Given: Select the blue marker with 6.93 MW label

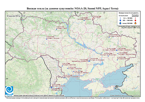Looking at the screenshot, I should pyautogui.click(x=84, y=21).
